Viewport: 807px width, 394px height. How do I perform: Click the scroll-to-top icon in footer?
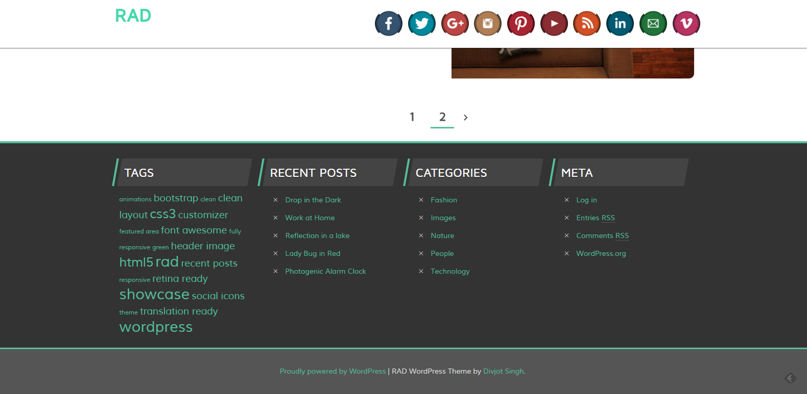pyautogui.click(x=790, y=378)
